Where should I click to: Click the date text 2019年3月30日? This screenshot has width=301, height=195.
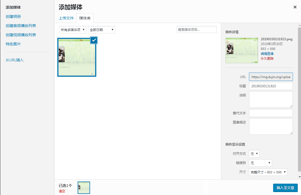pyautogui.click(x=272, y=44)
